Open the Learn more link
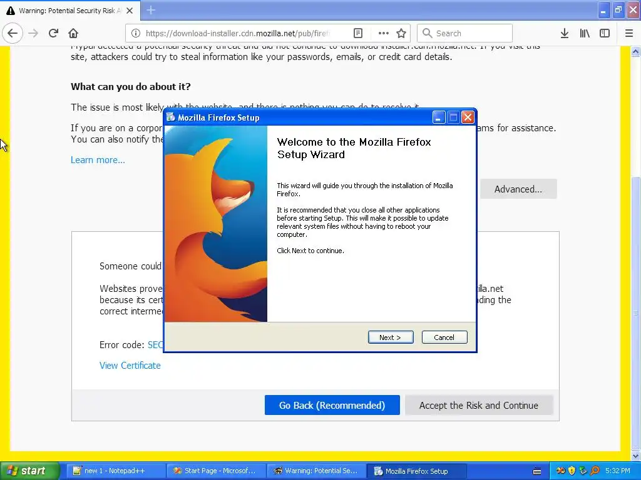Screen dimensions: 641x480 pos(98,159)
